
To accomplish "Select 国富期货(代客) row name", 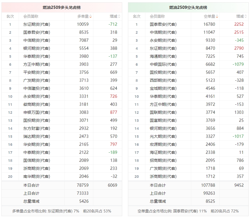I will [x=163, y=120].
